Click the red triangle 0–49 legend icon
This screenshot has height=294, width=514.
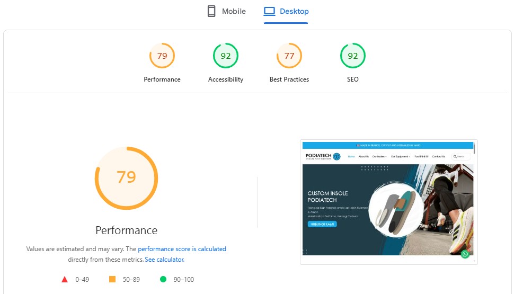tap(65, 279)
